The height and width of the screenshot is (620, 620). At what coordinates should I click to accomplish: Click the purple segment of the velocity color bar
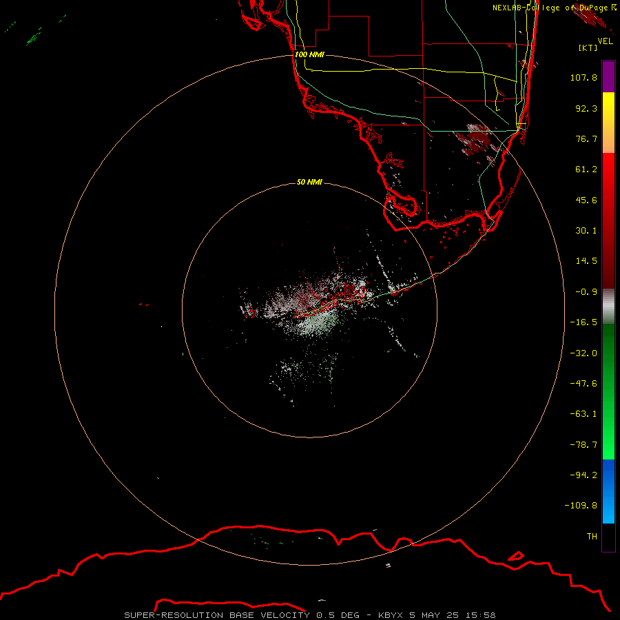(608, 76)
